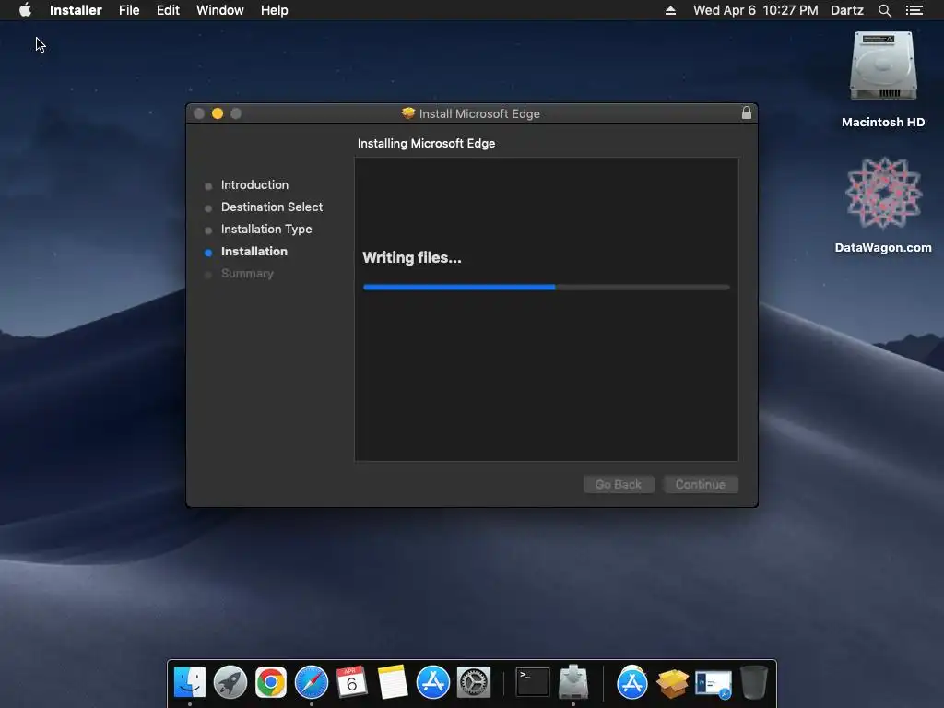Click the date and time in menu bar

click(756, 10)
